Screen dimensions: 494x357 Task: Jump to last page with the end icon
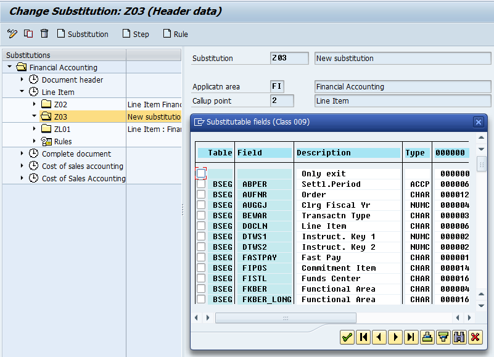point(411,337)
